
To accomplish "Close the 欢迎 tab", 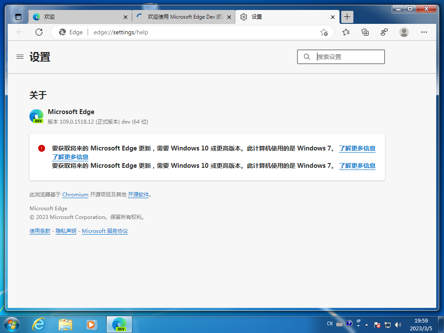I will coord(125,17).
